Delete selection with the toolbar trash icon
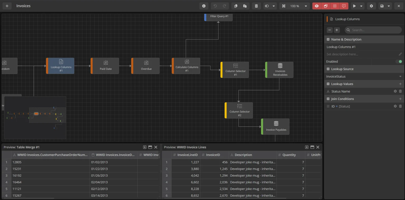Viewport: 405px width, 200px height. [256, 6]
